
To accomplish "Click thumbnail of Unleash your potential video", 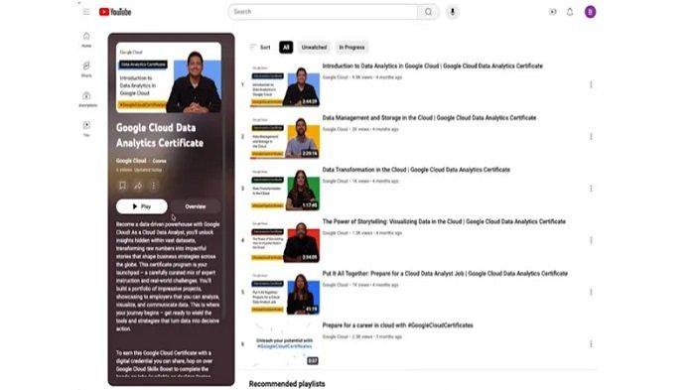I will (x=285, y=344).
